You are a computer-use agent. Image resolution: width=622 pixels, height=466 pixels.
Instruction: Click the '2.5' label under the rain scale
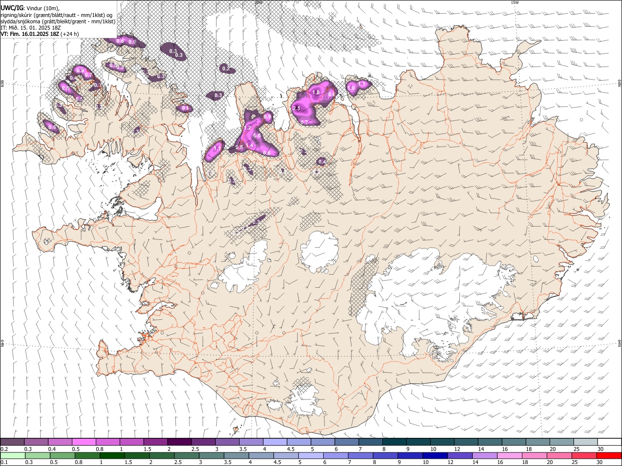(177, 463)
